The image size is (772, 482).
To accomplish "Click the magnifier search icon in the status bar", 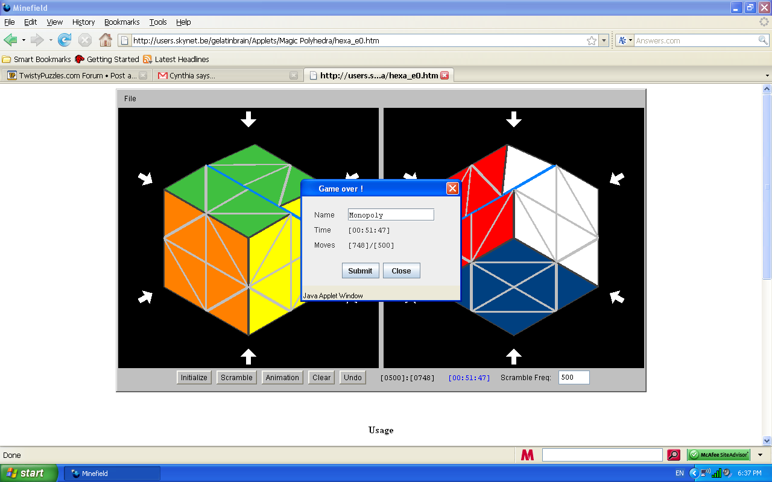I will (674, 454).
